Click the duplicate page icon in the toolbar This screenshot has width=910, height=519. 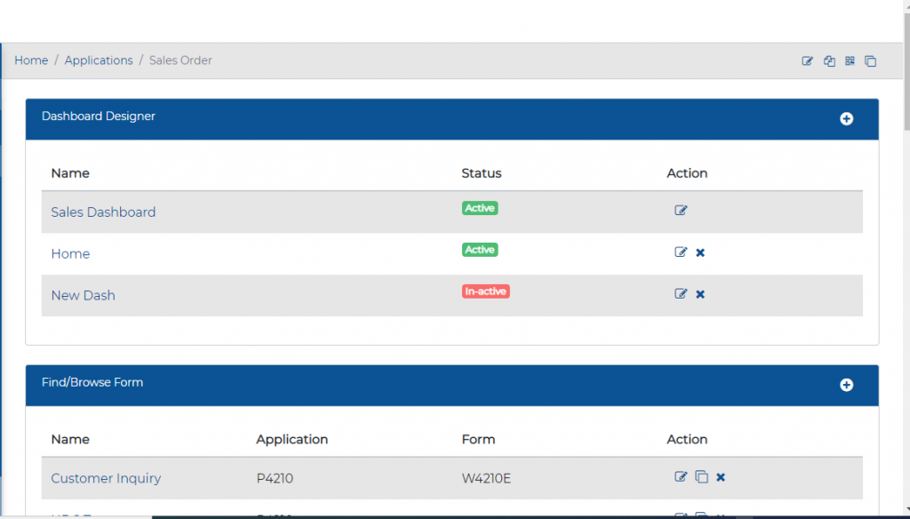[x=828, y=60]
